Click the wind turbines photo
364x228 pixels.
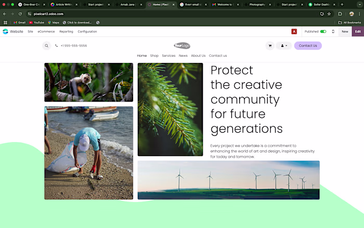[229, 180]
